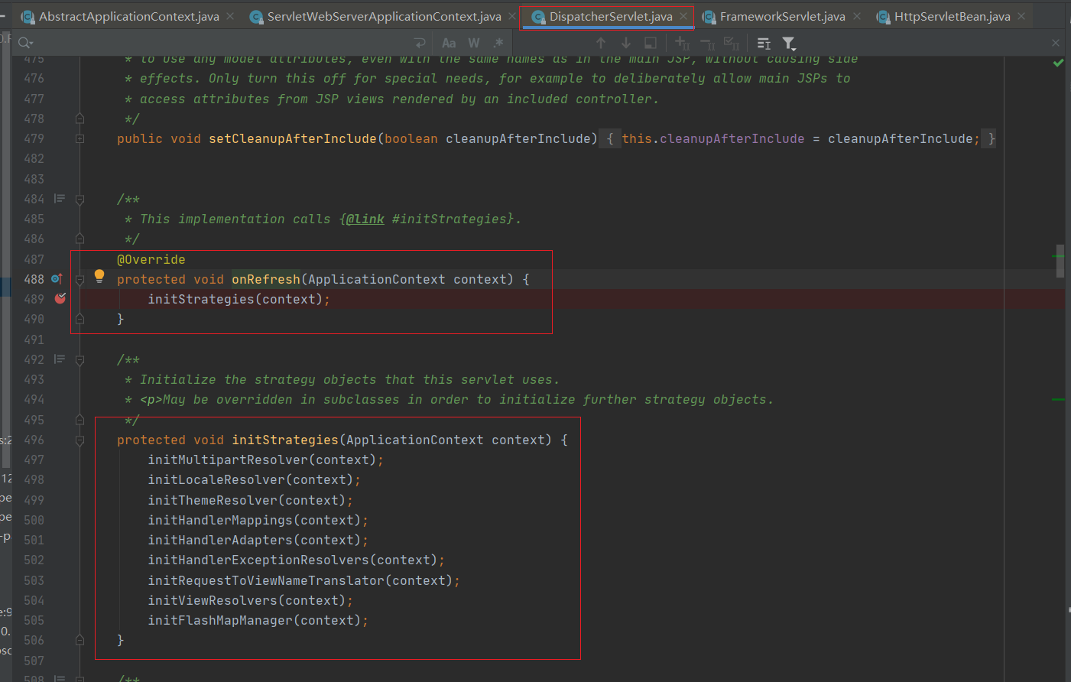Open the HttpServletBean.java tab
Image resolution: width=1071 pixels, height=682 pixels.
coord(952,16)
